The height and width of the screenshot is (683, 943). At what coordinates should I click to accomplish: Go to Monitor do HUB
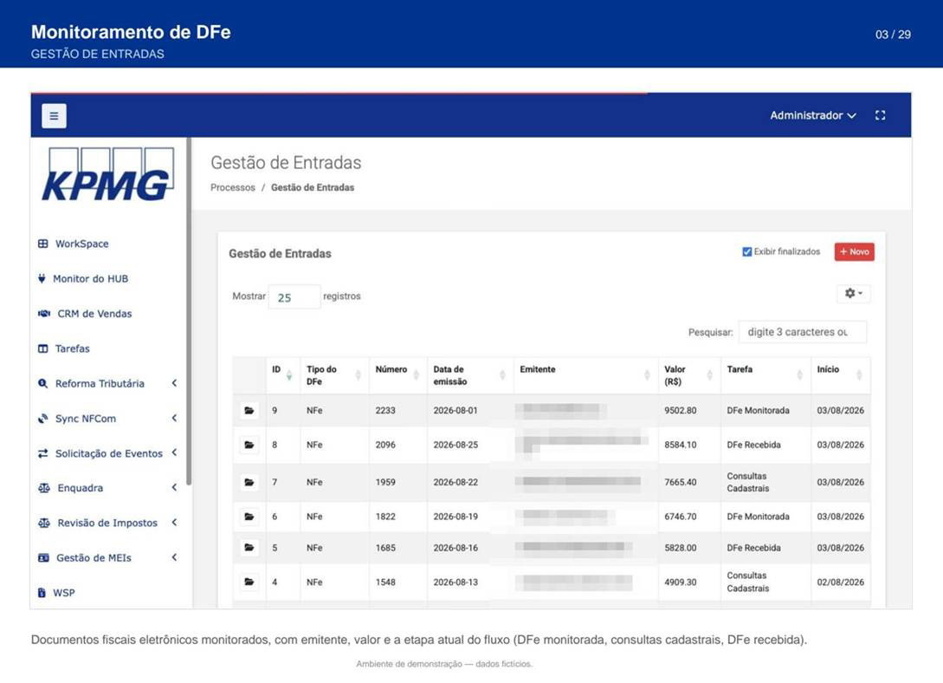(x=83, y=278)
